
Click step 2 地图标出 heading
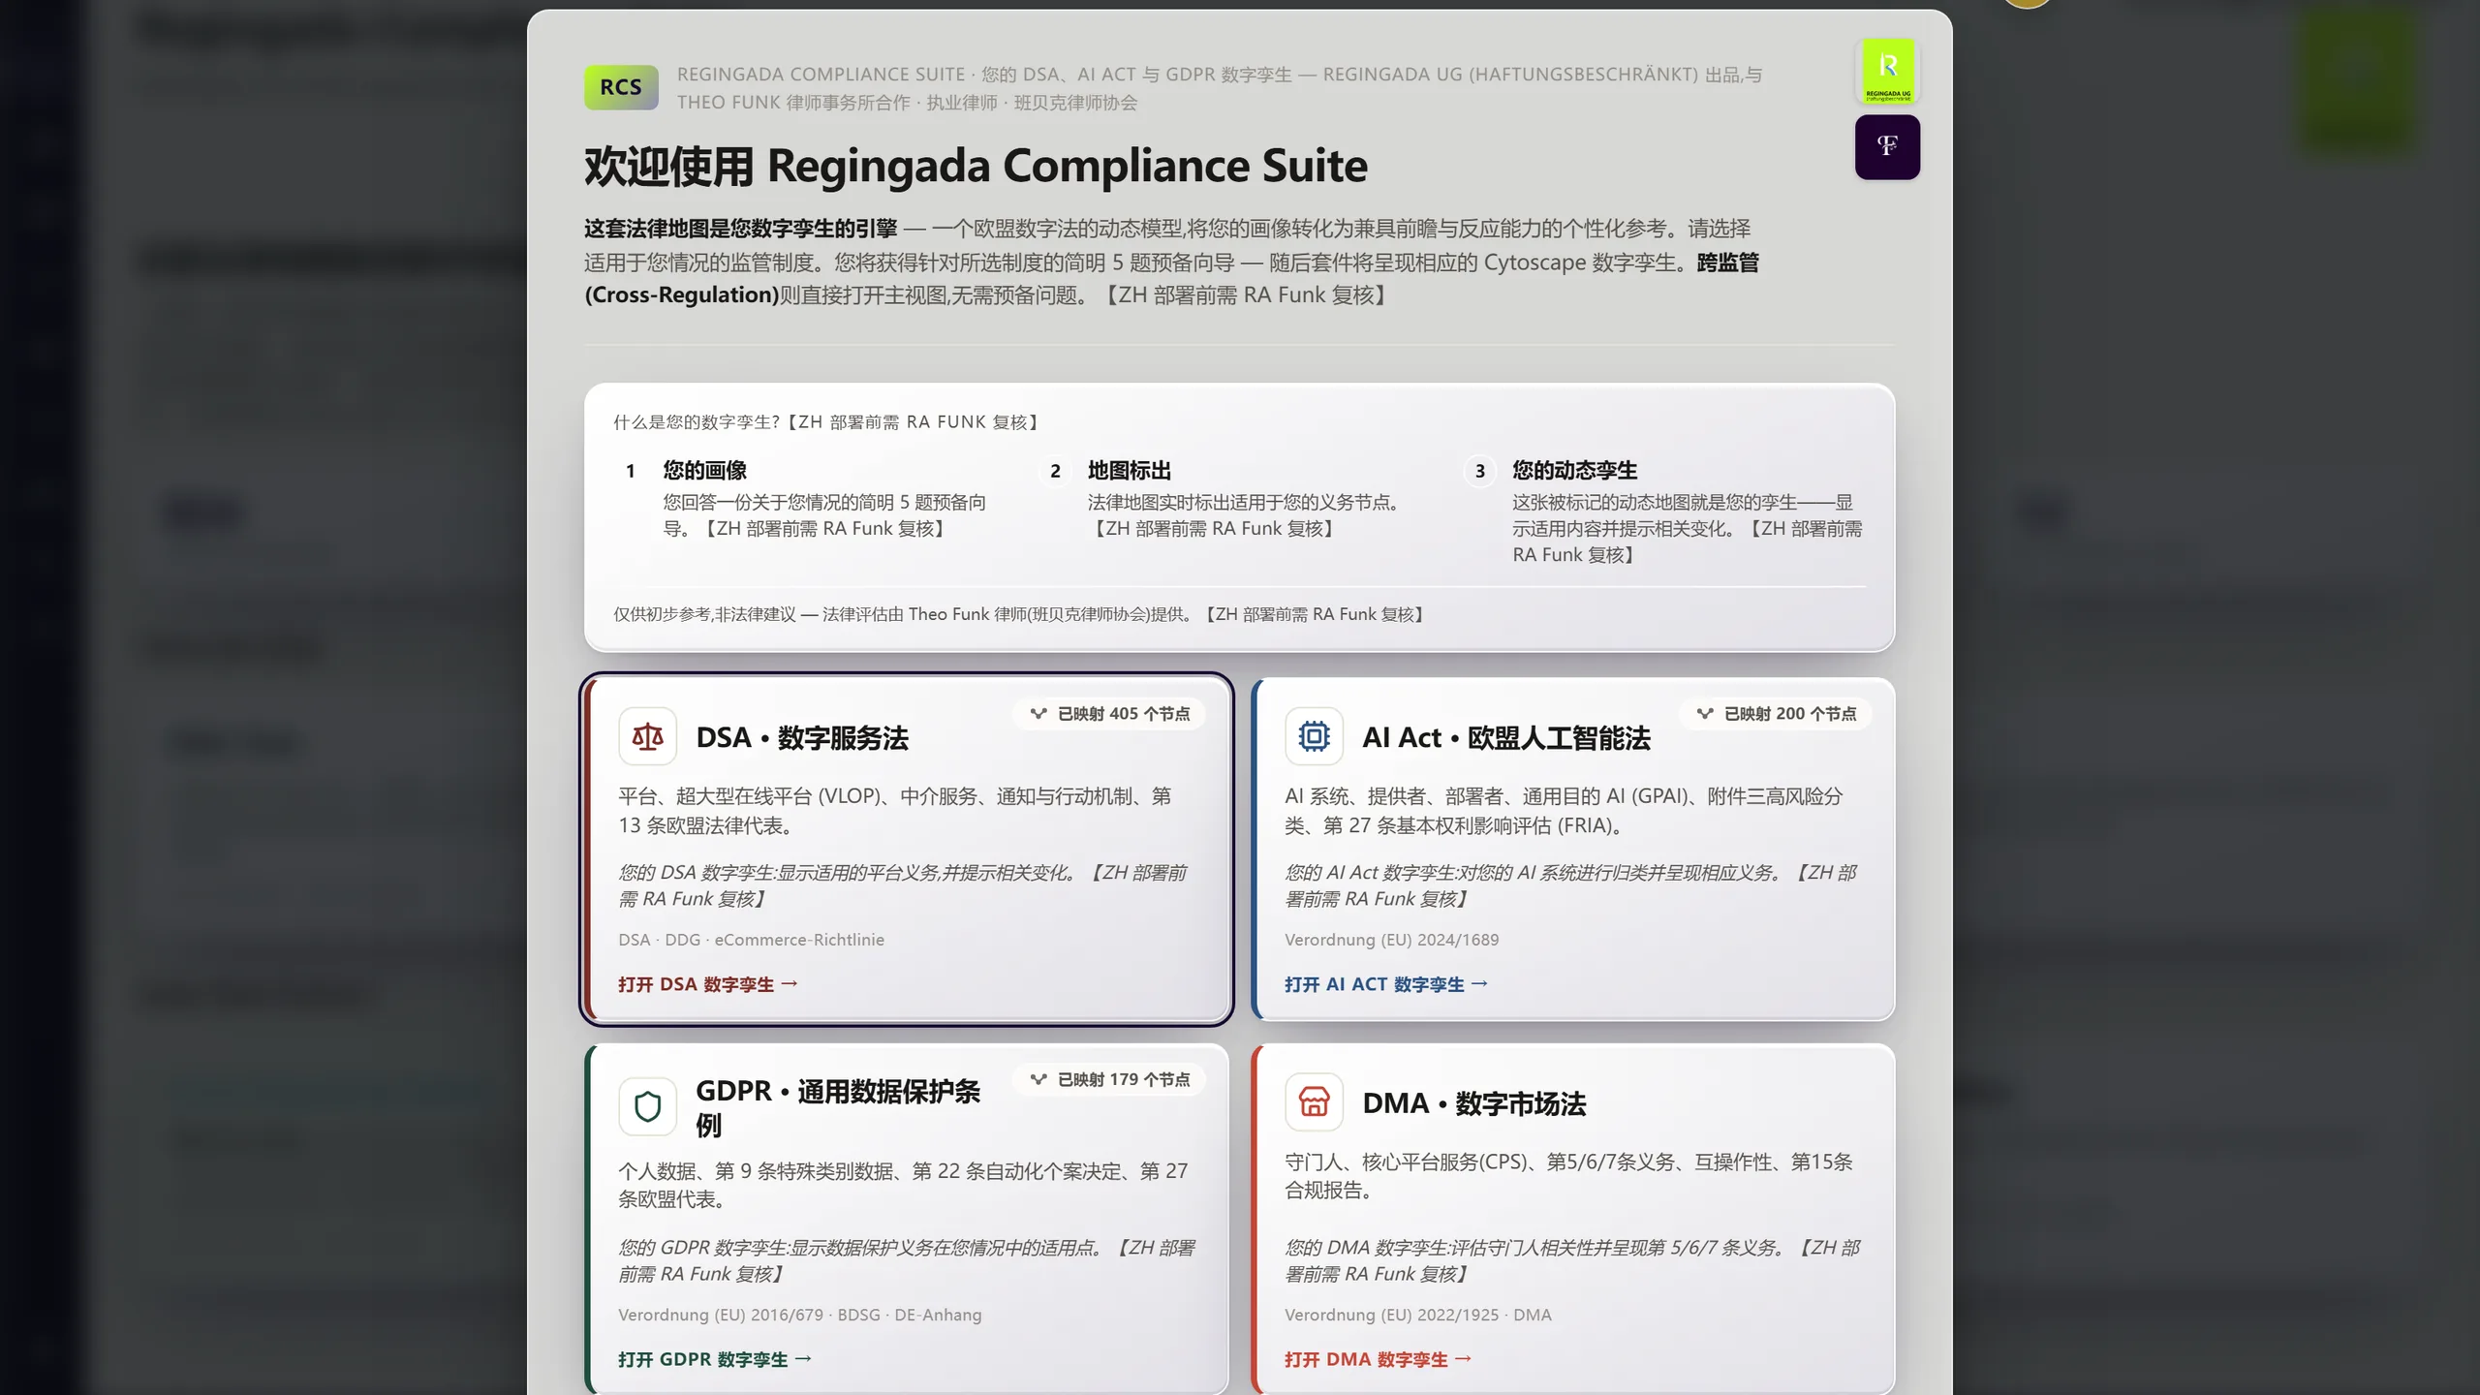pyautogui.click(x=1130, y=471)
